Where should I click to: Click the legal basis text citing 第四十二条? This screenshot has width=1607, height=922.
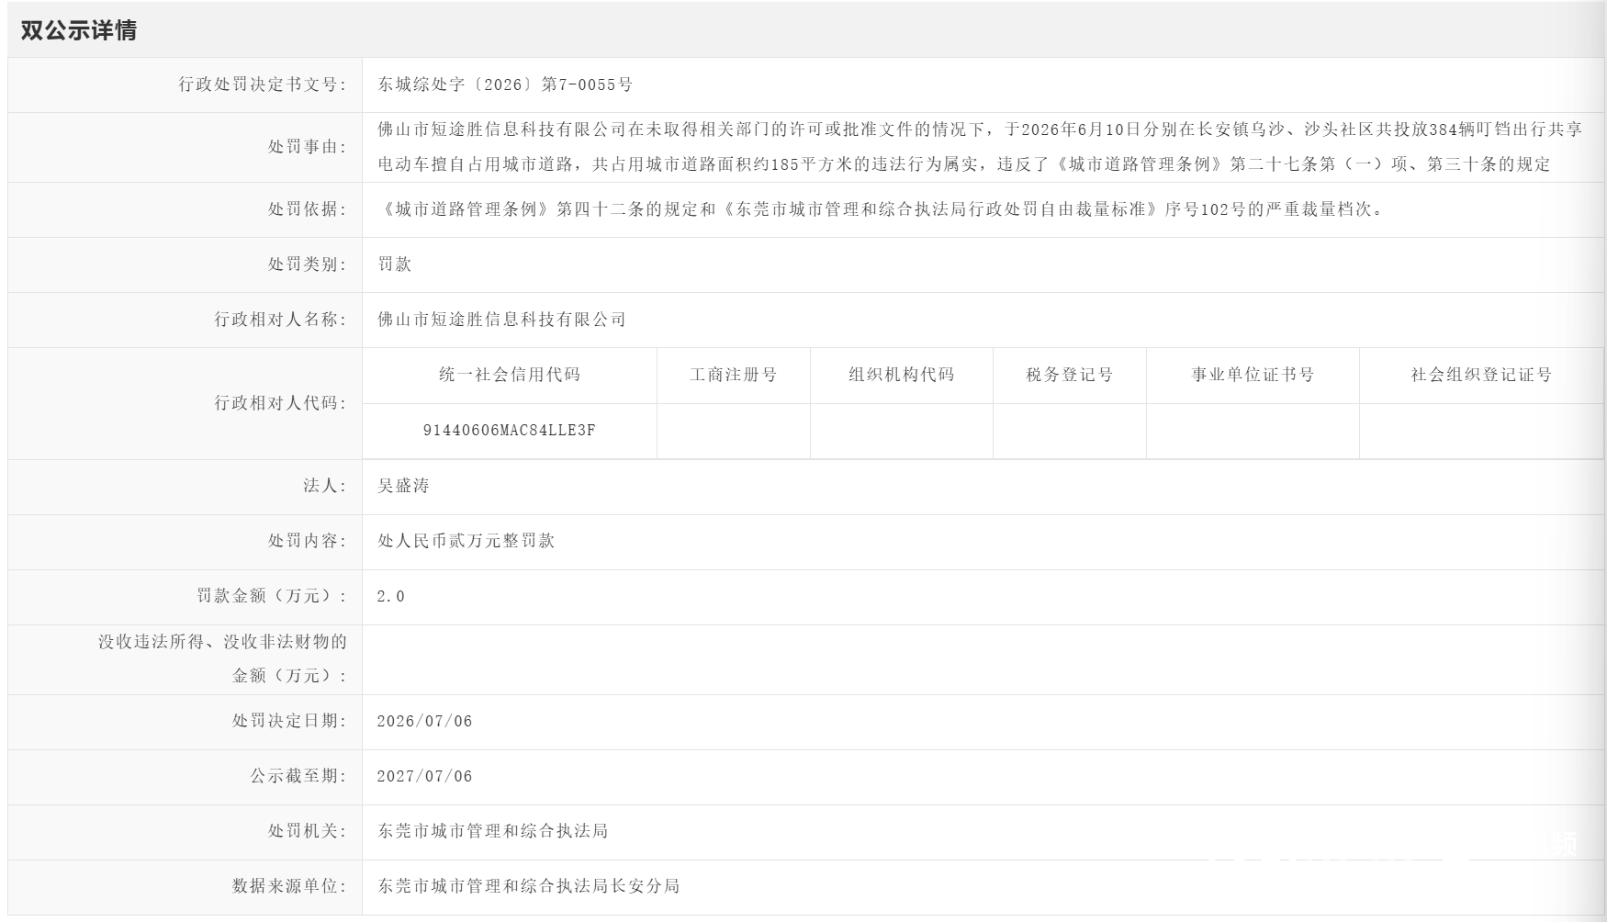882,209
